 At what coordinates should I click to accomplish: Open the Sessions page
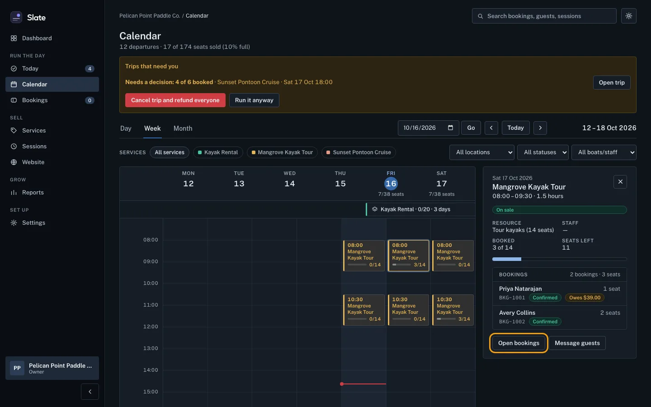point(52,147)
